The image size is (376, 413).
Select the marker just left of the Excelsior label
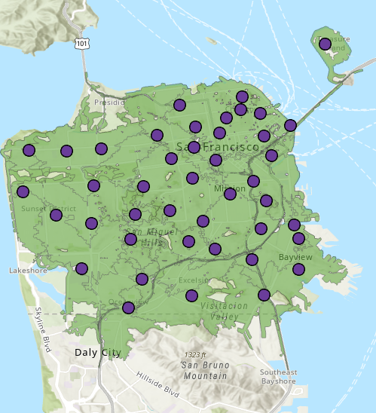pyautogui.click(x=142, y=279)
